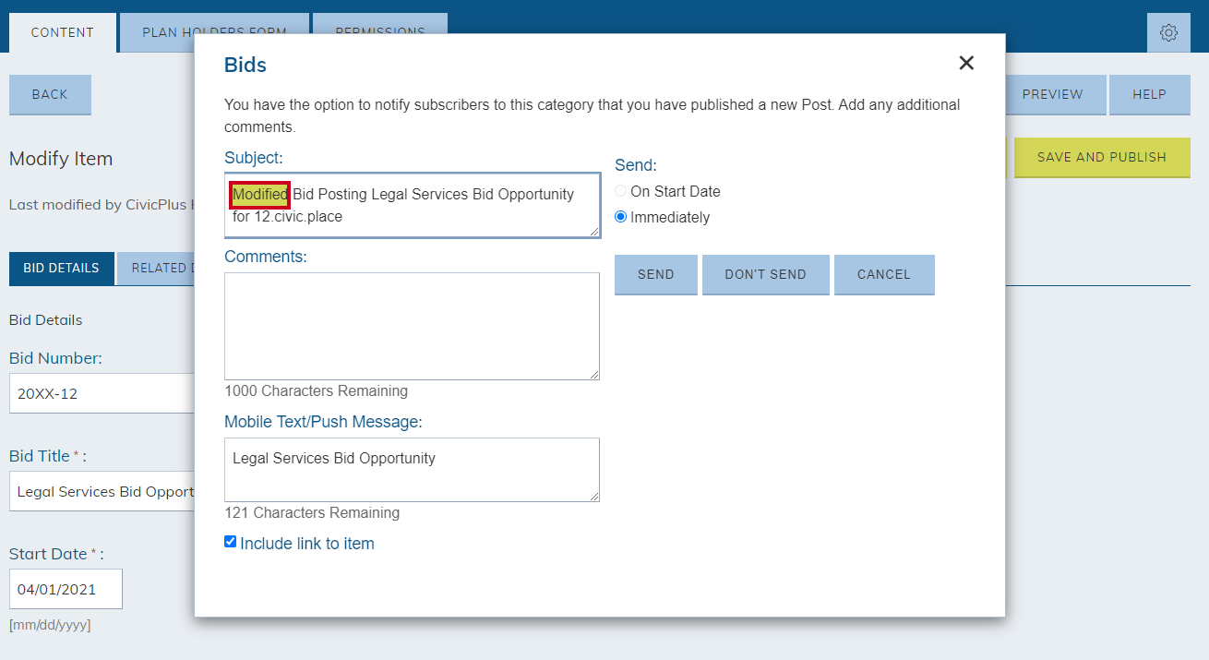The image size is (1209, 660).
Task: Open the BID DETAILS tab
Action: pyautogui.click(x=62, y=269)
